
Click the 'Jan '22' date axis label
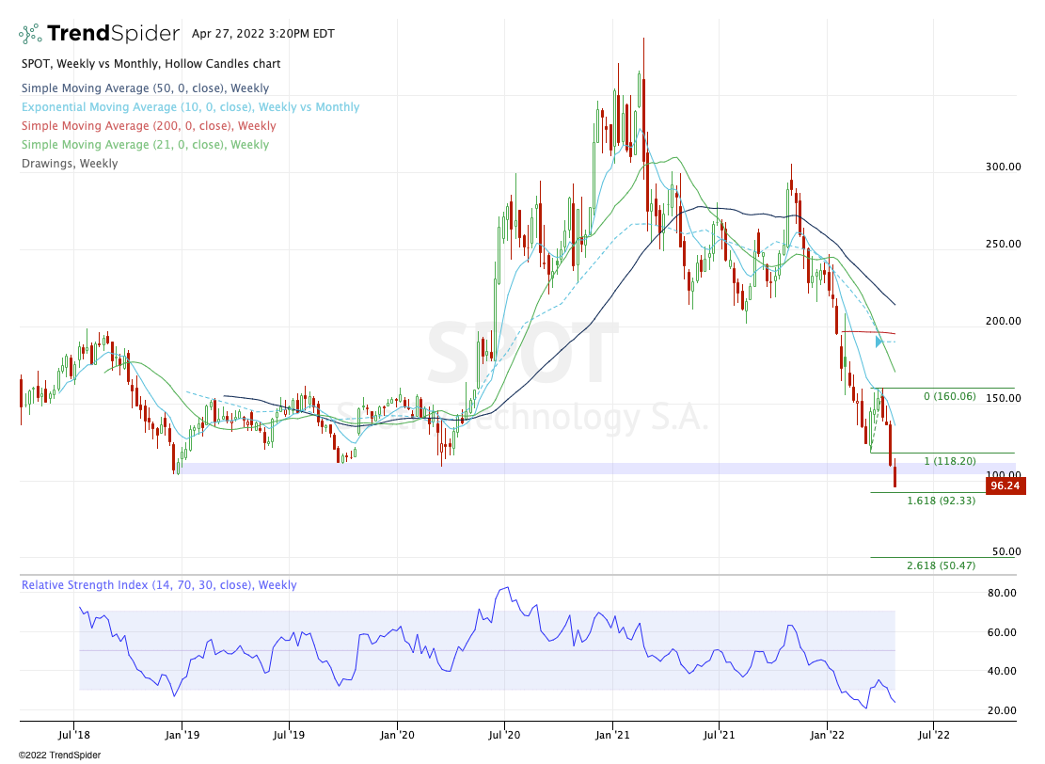(x=827, y=735)
